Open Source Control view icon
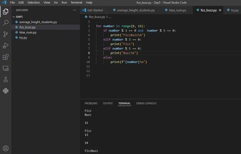Screen dimensions: 241x154 (x=6, y=34)
